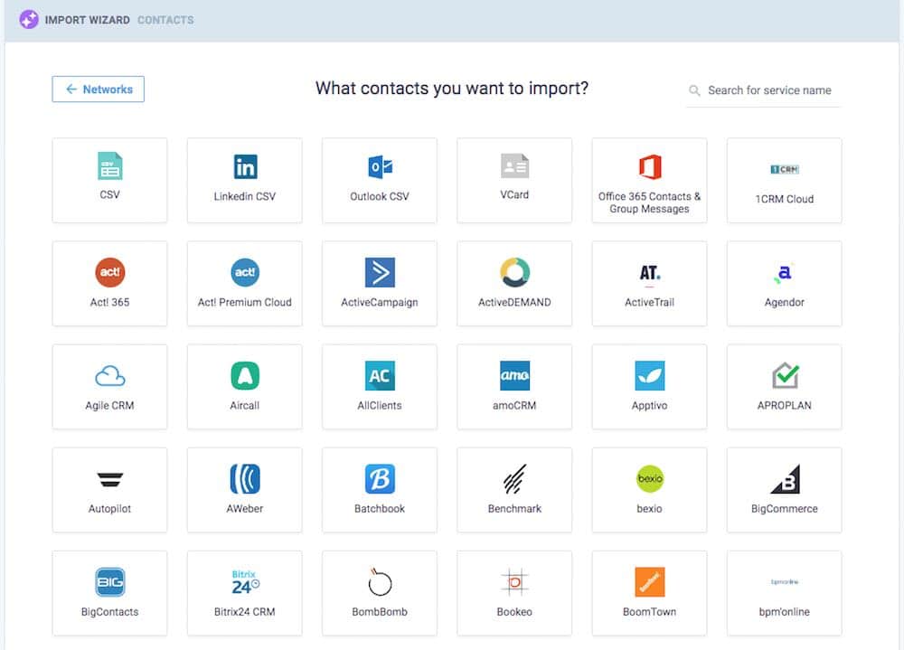Choose the BigCommerce triangle icon
Screen dimensions: 904x650
(786, 479)
